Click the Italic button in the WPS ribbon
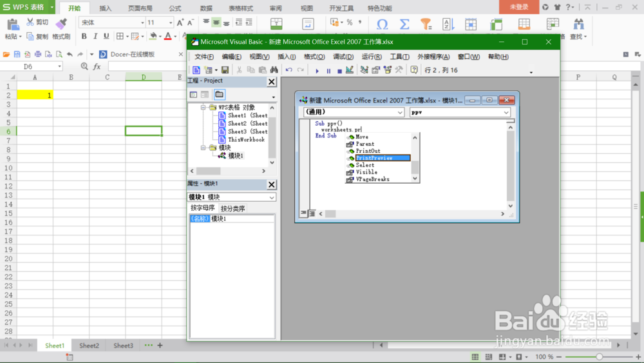The height and width of the screenshot is (363, 644). click(95, 36)
